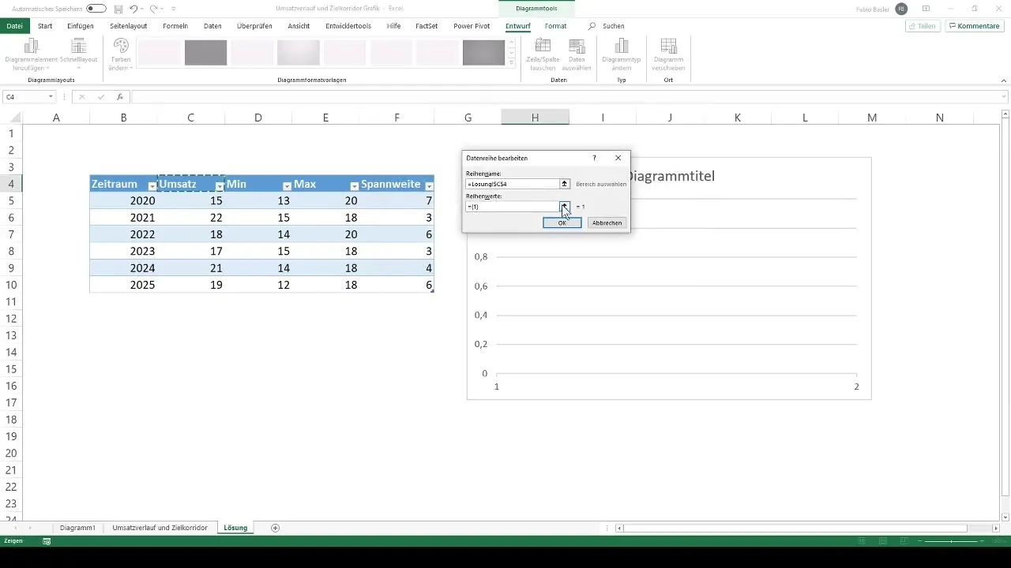The height and width of the screenshot is (568, 1011).
Task: Open Quick Access toolbar customize dropdown
Action: point(174,9)
